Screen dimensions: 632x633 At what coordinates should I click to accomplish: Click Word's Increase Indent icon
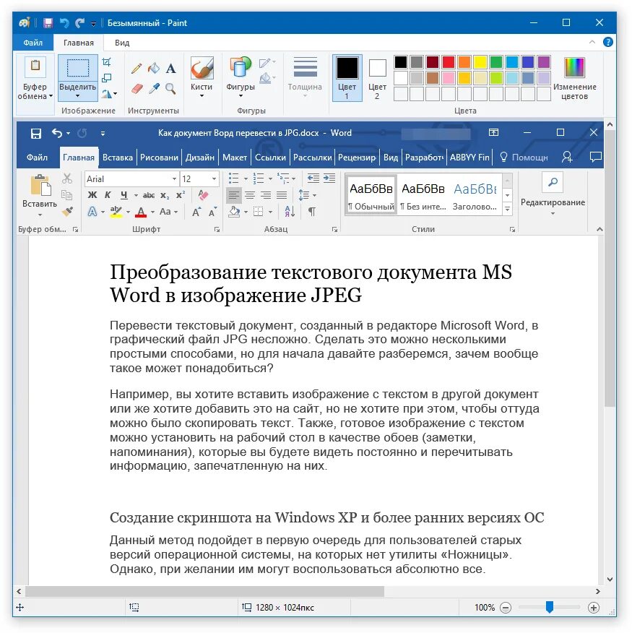coord(329,178)
